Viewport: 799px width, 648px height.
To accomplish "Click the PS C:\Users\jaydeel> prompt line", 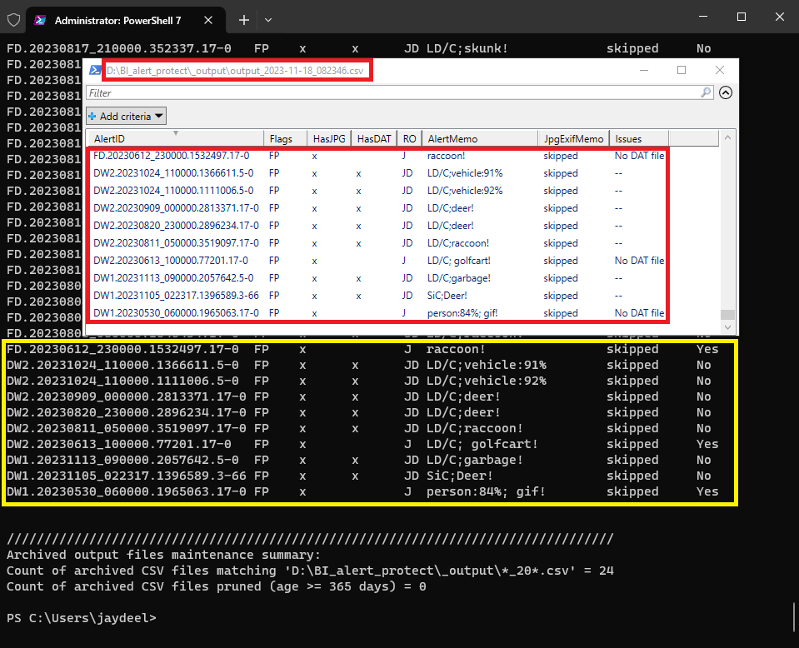I will pyautogui.click(x=82, y=618).
